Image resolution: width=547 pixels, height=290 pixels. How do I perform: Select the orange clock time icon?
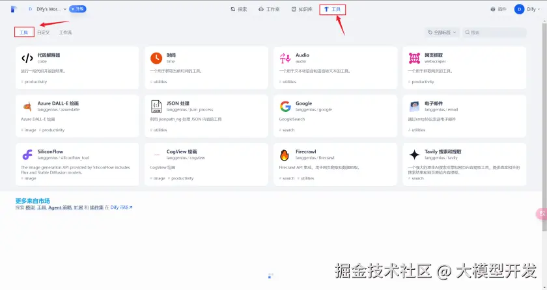click(x=156, y=58)
